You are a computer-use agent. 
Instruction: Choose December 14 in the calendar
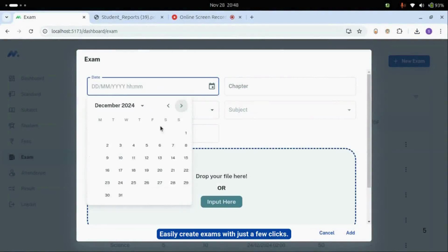(x=172, y=158)
